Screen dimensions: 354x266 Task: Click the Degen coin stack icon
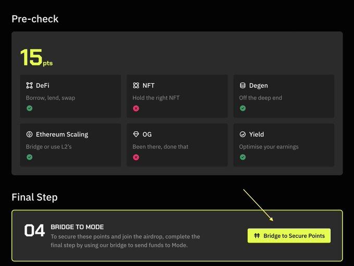coord(243,85)
